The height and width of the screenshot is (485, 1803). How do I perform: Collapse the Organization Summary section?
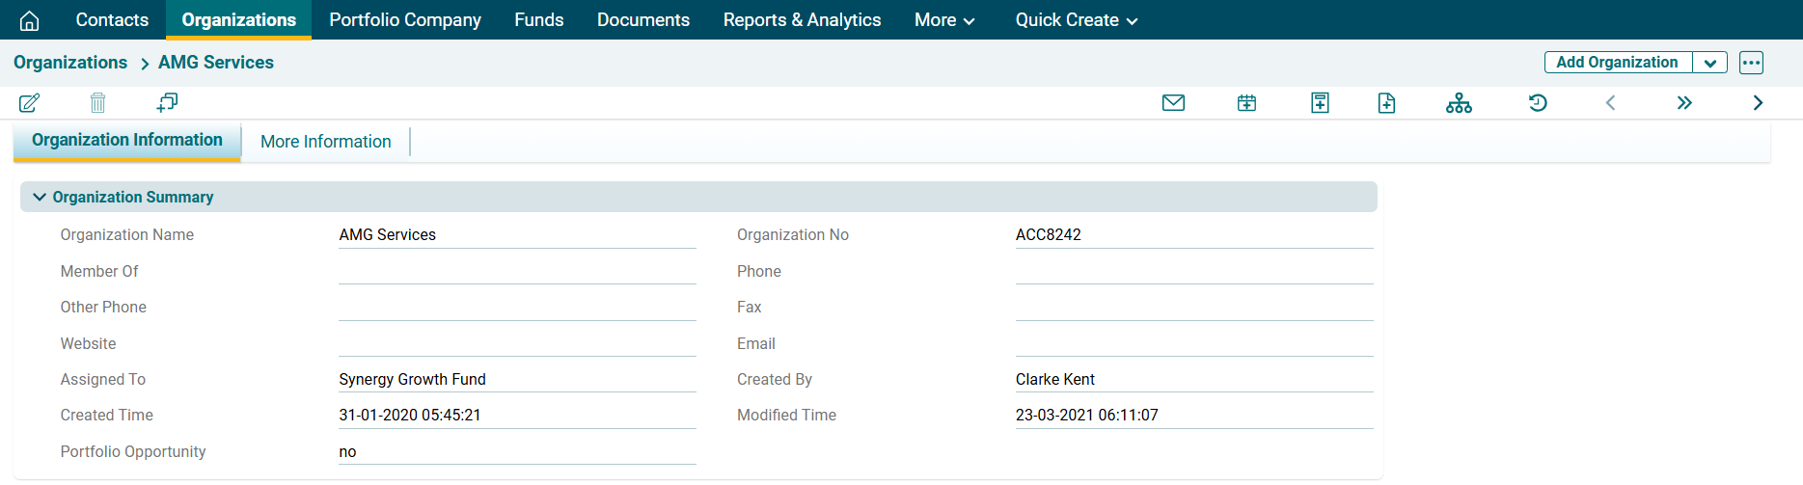coord(40,197)
